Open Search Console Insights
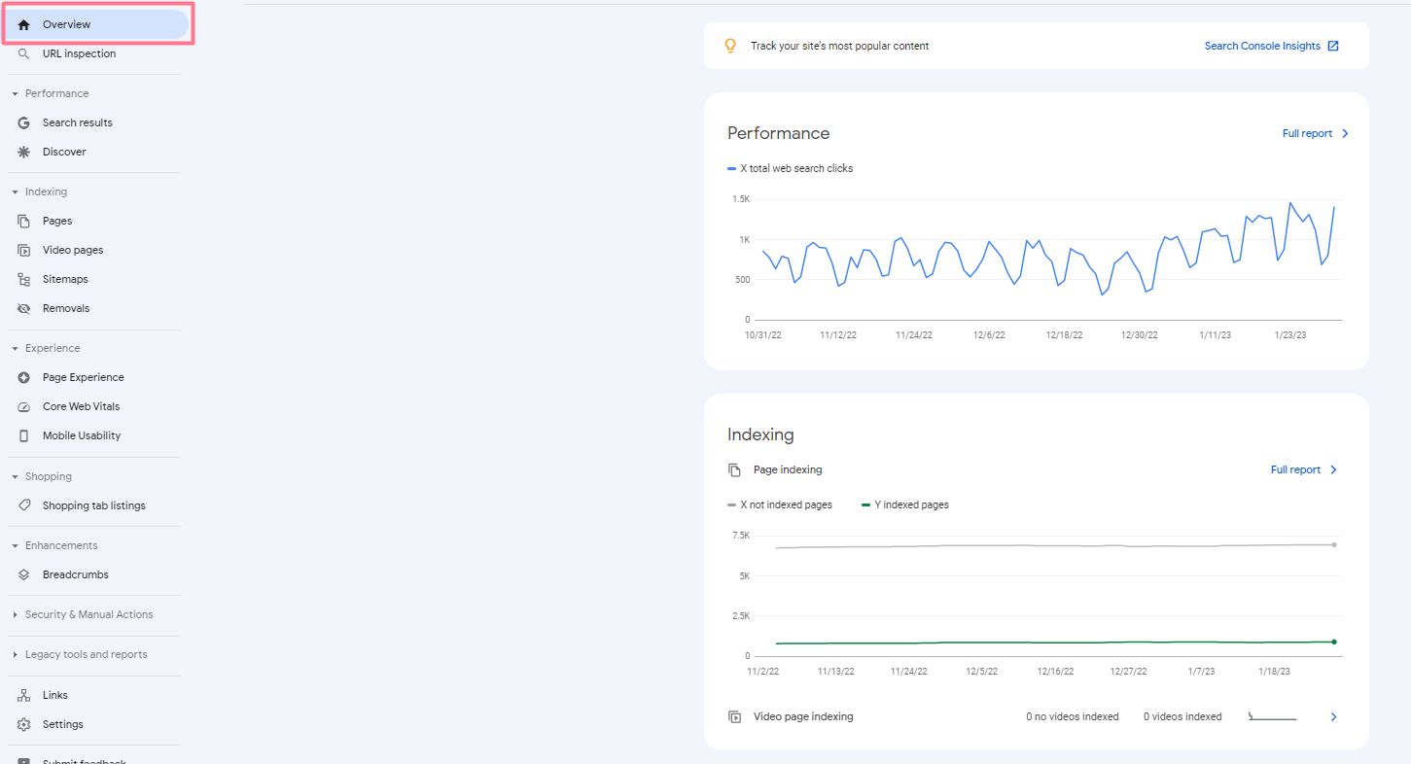1411x764 pixels. [1262, 46]
